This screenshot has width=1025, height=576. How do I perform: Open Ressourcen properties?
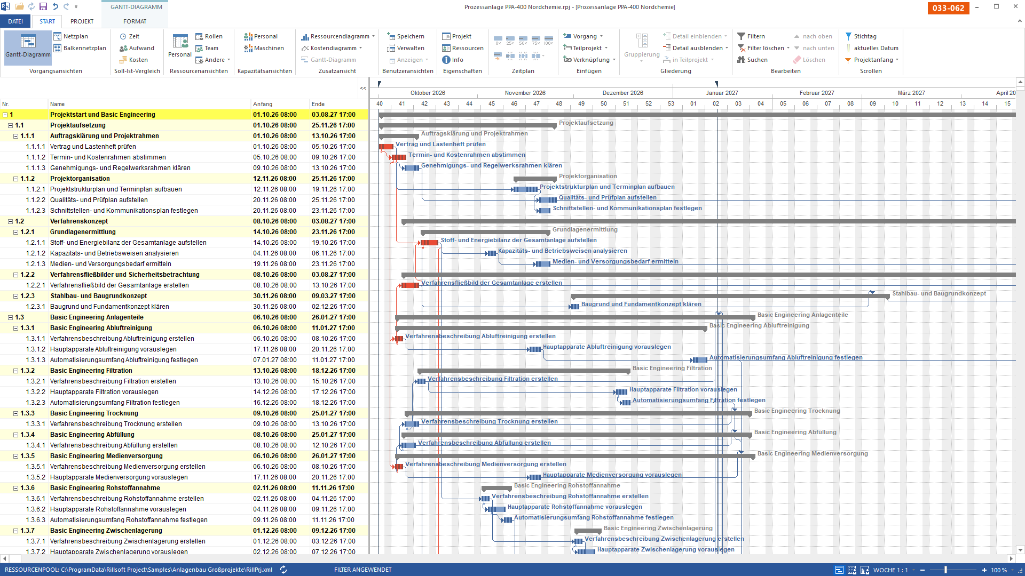tap(462, 48)
